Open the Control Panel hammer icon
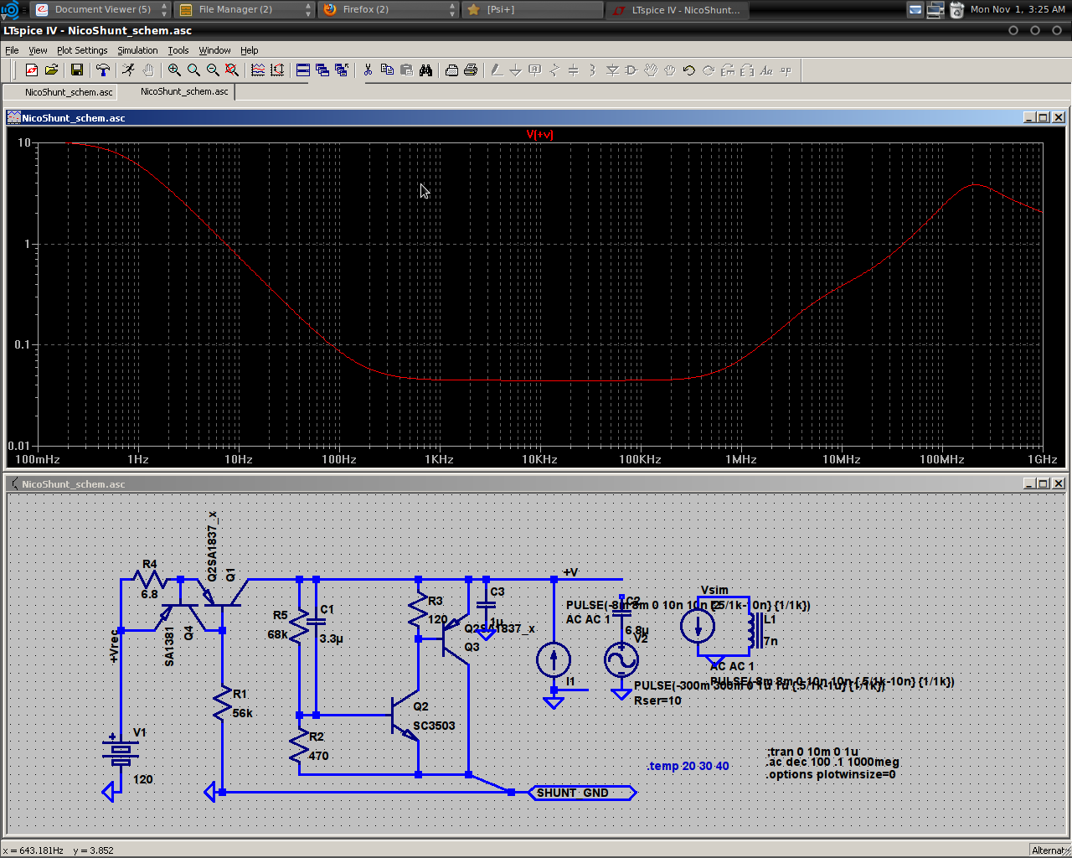Screen dimensions: 1072x858 point(103,70)
